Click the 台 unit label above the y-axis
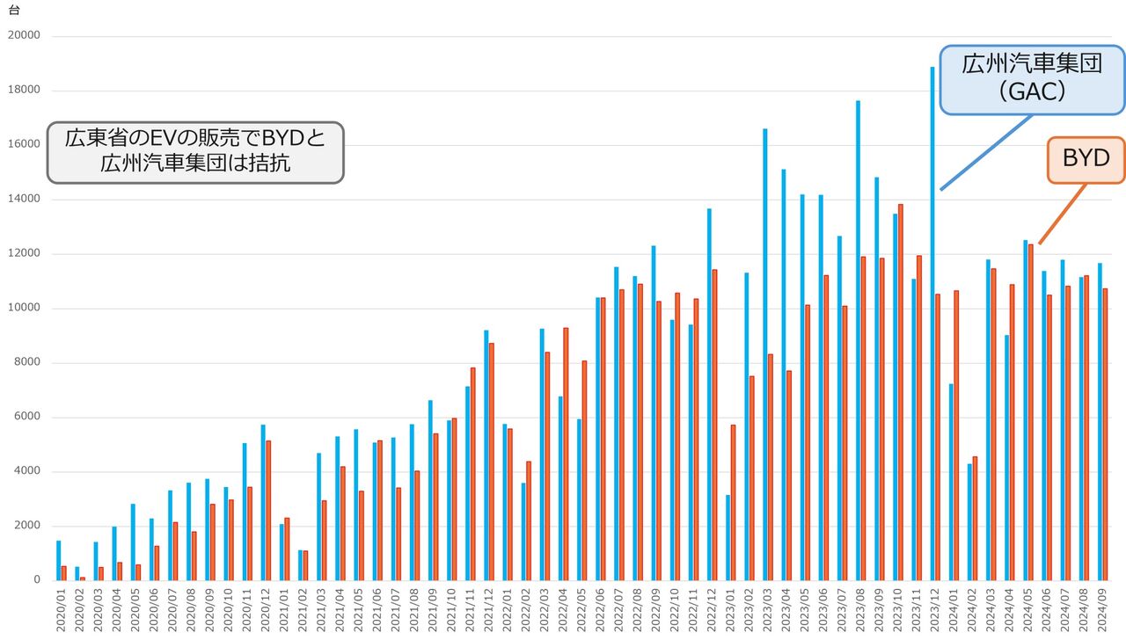The image size is (1126, 640). coord(13,11)
